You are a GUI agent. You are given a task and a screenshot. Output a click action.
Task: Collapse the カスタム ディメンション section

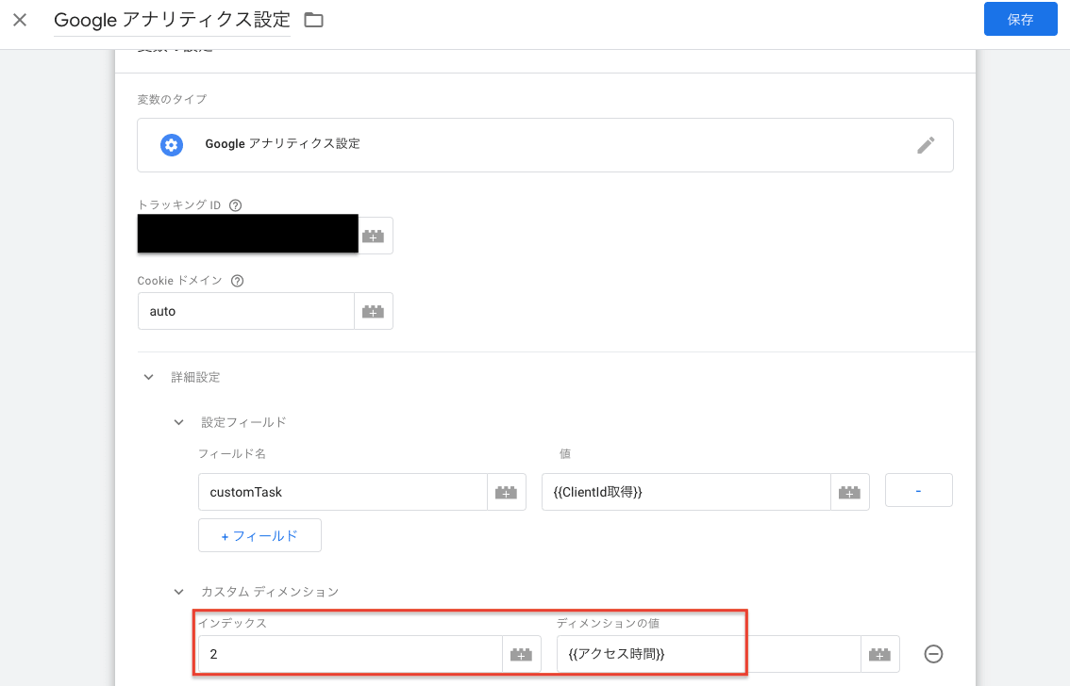[x=178, y=592]
